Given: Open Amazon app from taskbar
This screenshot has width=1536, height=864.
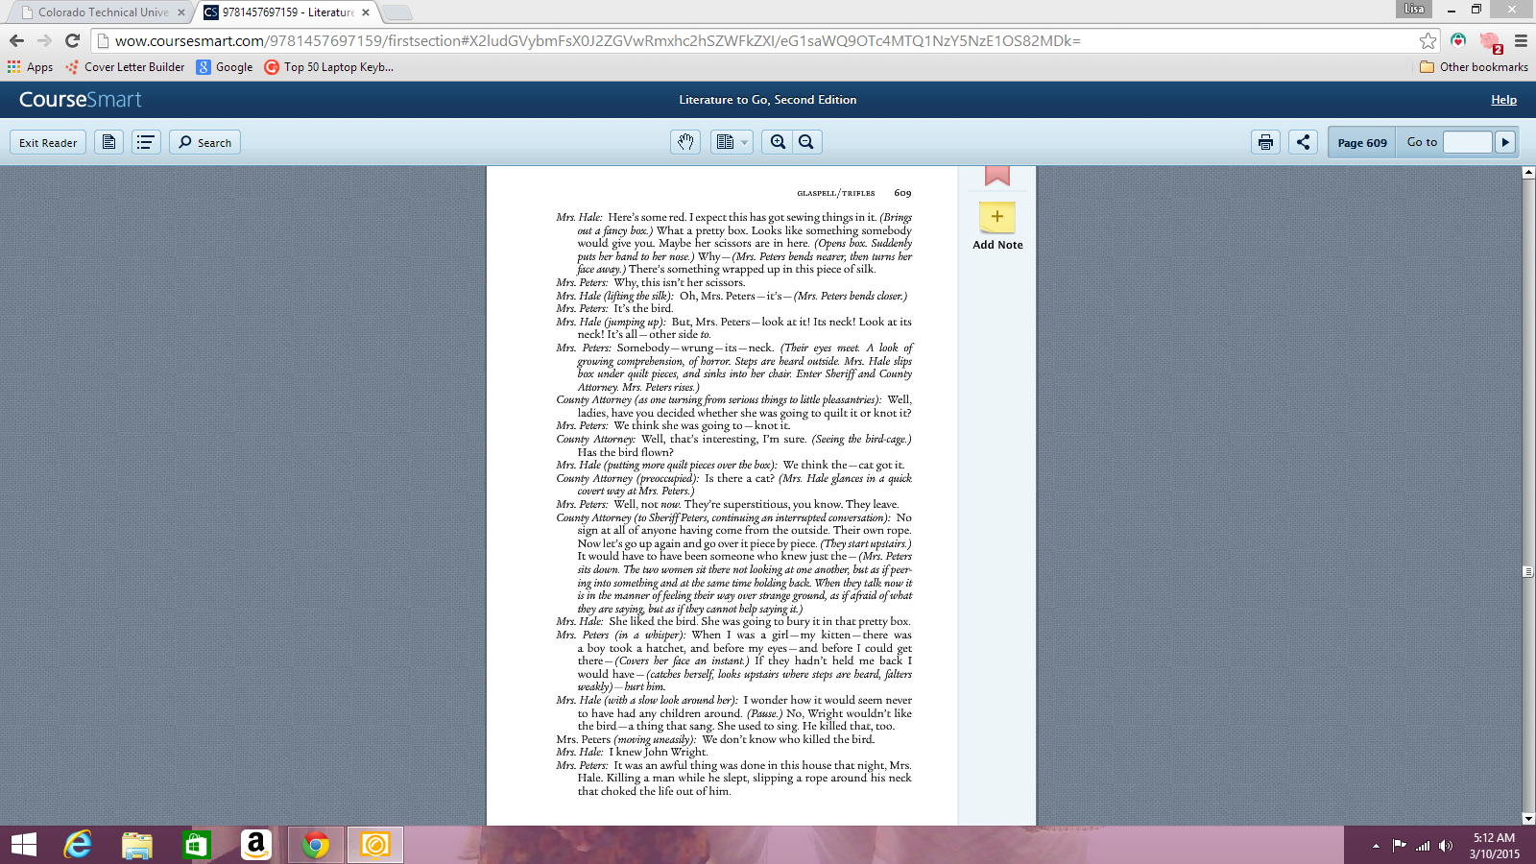Looking at the screenshot, I should (255, 845).
